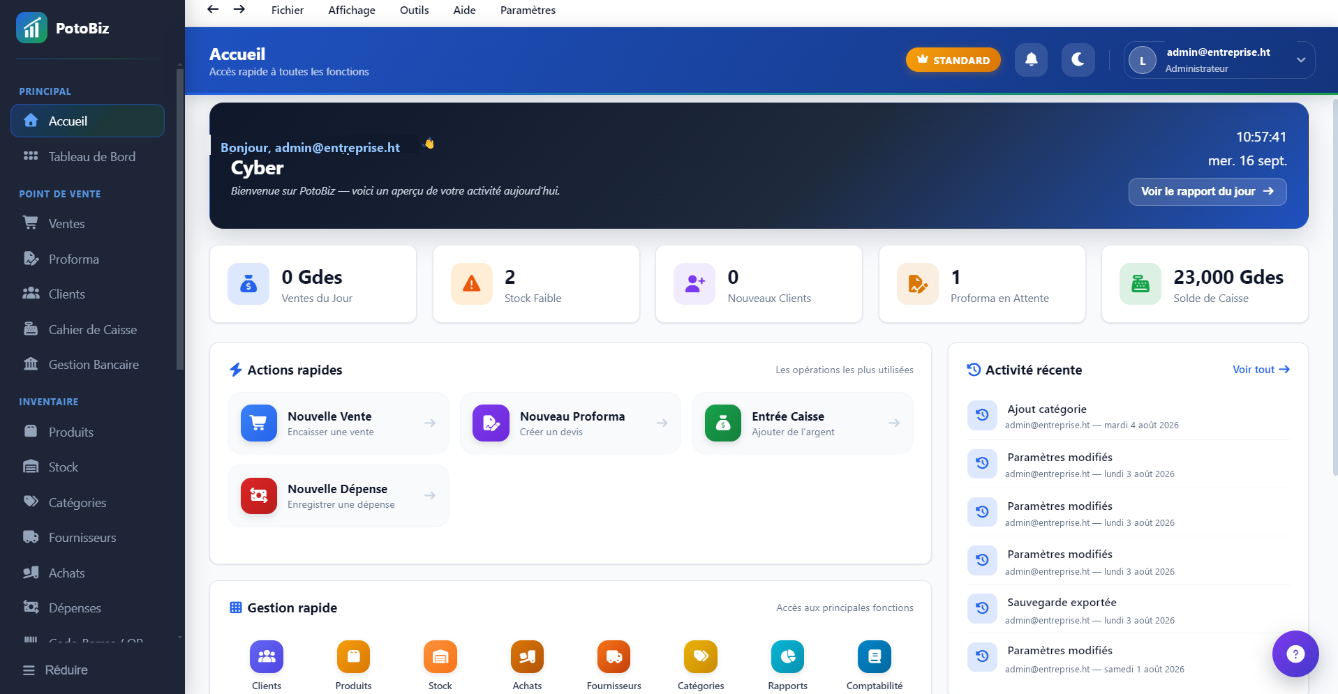The image size is (1338, 694).
Task: Open Comptabilité icon in Gestion rapide
Action: [x=875, y=657]
